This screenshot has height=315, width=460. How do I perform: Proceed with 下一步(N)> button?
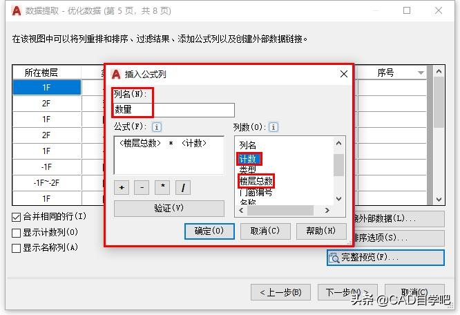coord(347,292)
